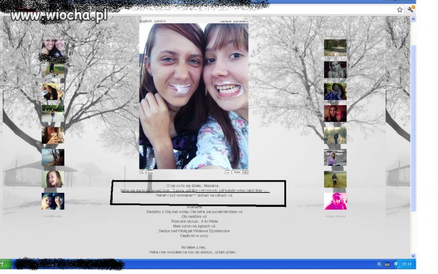Open right thumbnail of girl in purple top
The width and height of the screenshot is (438, 274).
(x=335, y=157)
